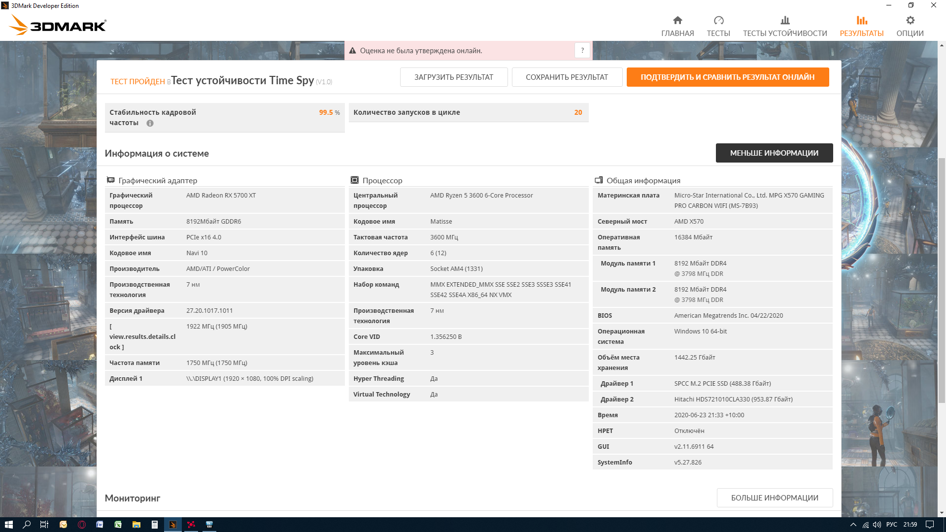Open the volume control in system tray
Screen dimensions: 946x532
pos(877,525)
